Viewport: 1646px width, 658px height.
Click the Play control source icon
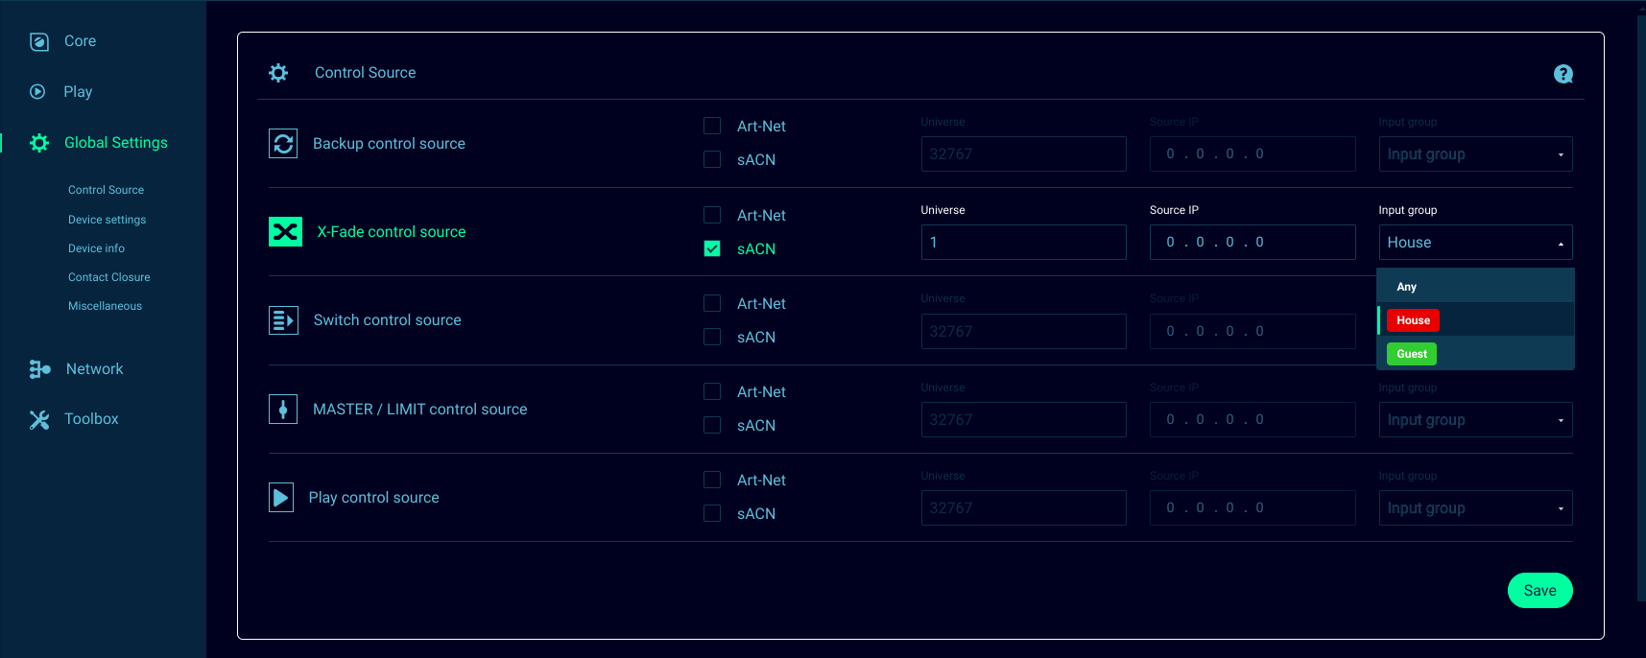281,498
